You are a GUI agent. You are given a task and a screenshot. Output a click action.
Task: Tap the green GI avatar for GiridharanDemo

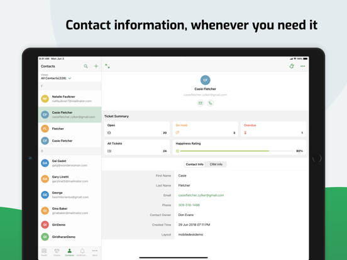pyautogui.click(x=45, y=237)
